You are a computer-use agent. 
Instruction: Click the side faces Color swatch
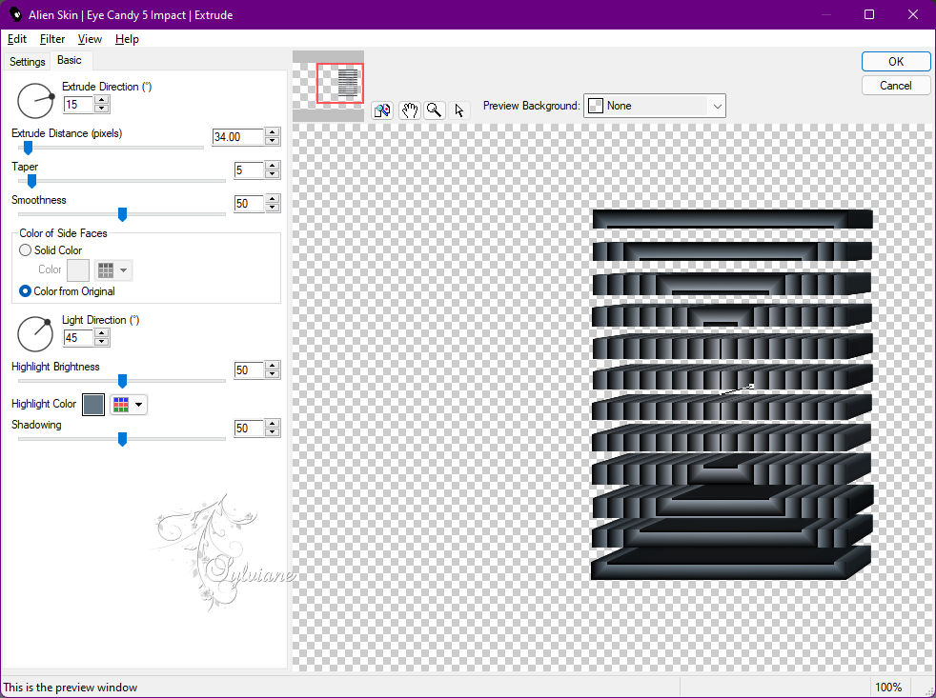[78, 270]
